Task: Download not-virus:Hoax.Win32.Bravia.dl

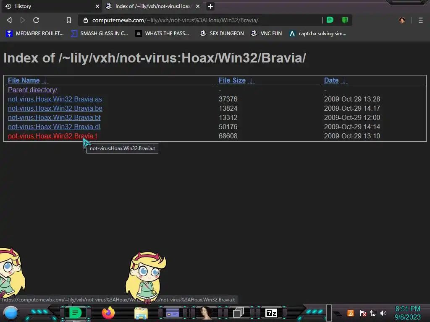Action: [x=54, y=127]
